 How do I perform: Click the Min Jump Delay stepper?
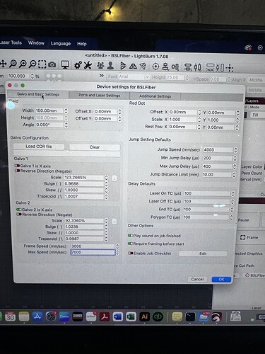tap(235, 158)
